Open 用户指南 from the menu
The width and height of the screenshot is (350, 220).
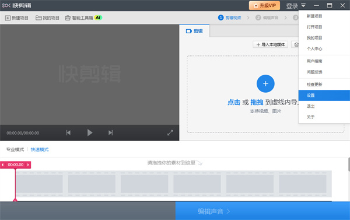pyautogui.click(x=324, y=61)
